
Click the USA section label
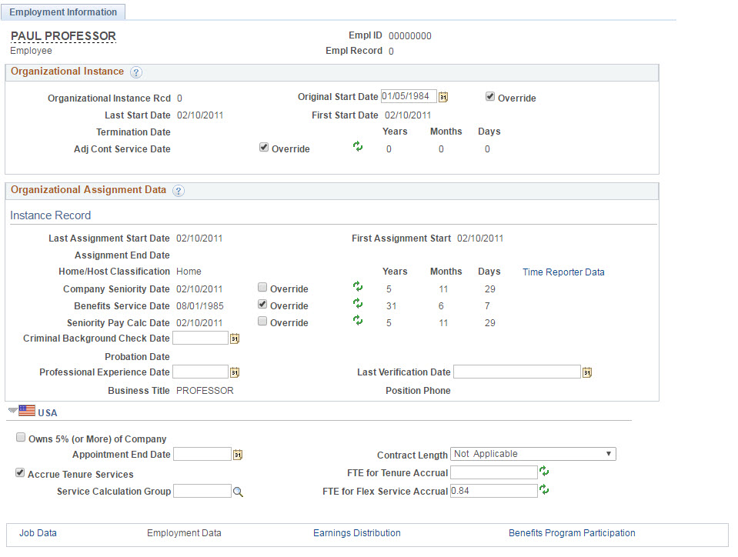pyautogui.click(x=48, y=413)
